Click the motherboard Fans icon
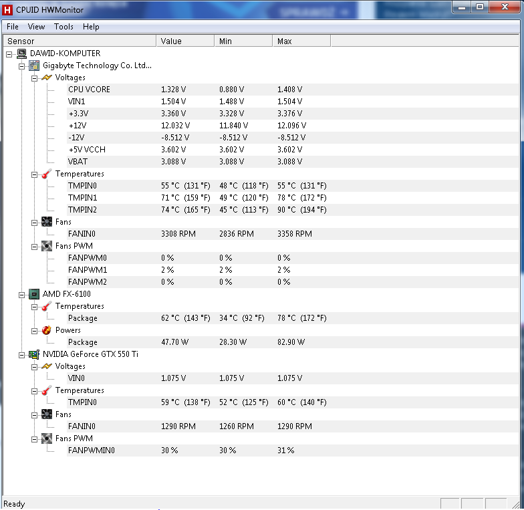 tap(47, 222)
